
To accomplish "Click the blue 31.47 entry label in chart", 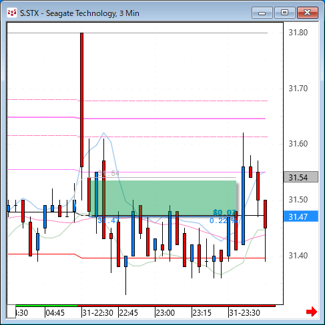I will (108, 220).
